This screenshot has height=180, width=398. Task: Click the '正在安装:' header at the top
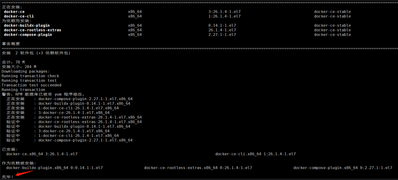(12, 7)
